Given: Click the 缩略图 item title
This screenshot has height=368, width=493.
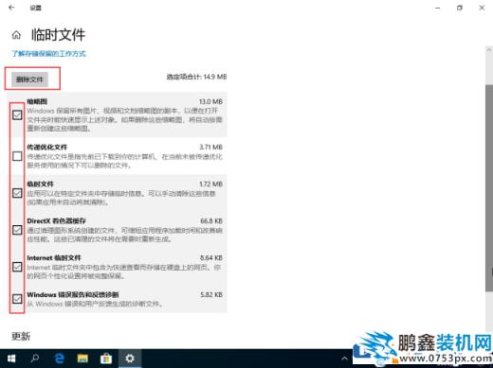Looking at the screenshot, I should click(37, 101).
